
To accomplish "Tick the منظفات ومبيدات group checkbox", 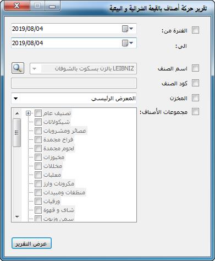I will (x=38, y=192).
